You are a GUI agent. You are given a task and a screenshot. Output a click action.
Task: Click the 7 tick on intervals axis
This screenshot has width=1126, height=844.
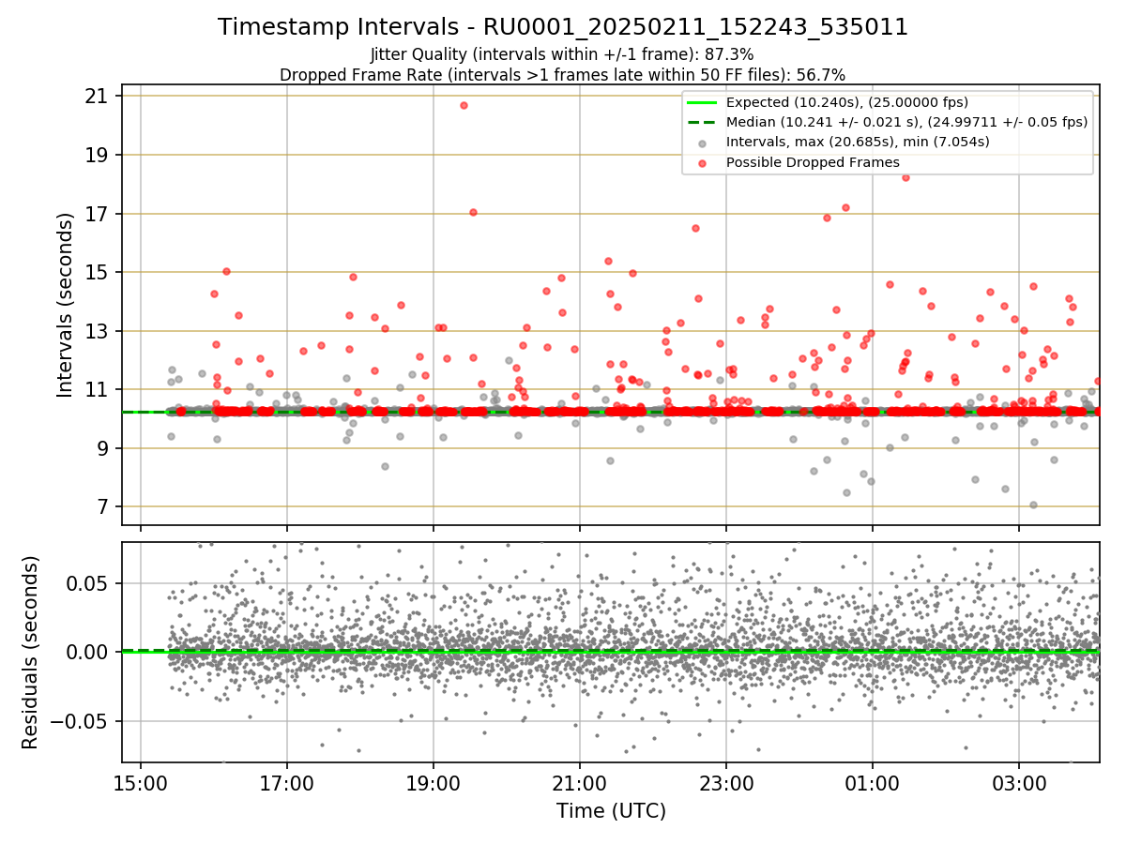[103, 506]
